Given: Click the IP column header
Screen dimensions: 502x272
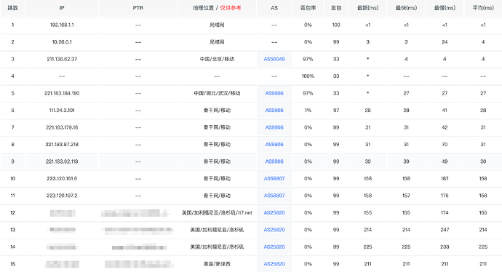Looking at the screenshot, I should coord(62,8).
